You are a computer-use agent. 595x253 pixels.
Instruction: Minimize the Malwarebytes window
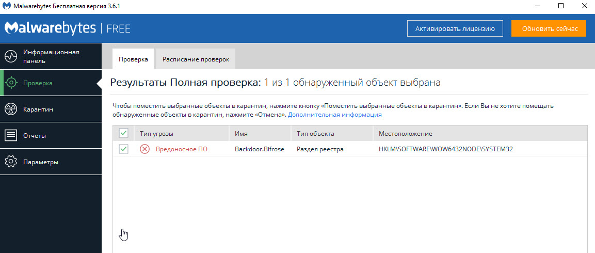point(538,6)
